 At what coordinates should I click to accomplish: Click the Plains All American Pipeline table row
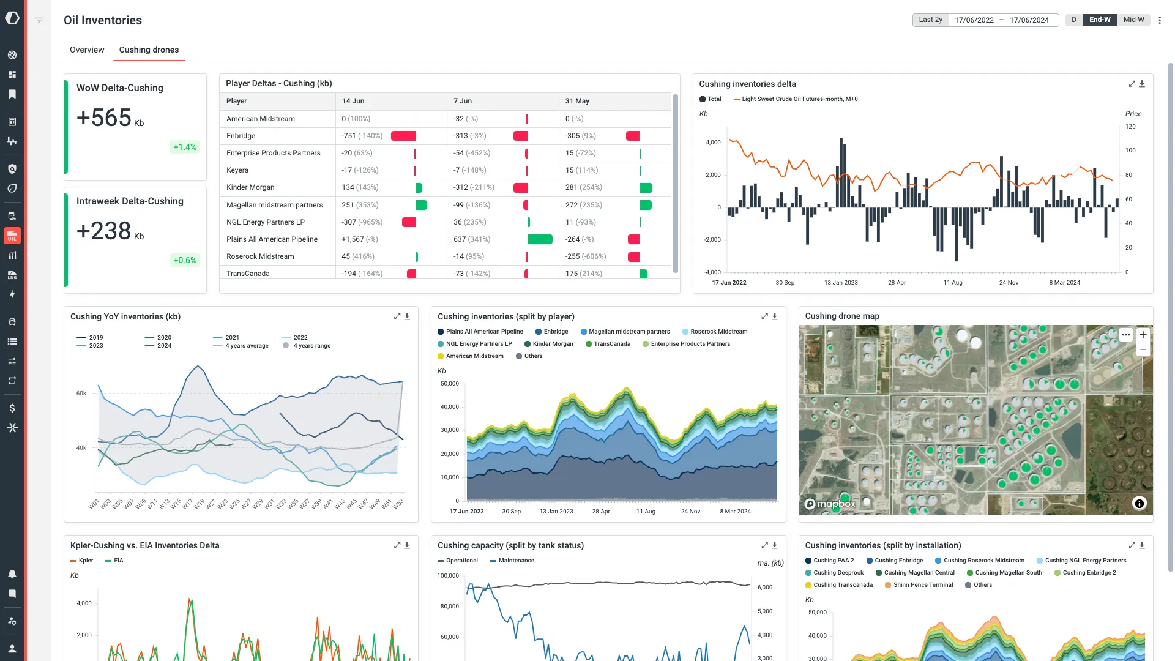(x=446, y=239)
